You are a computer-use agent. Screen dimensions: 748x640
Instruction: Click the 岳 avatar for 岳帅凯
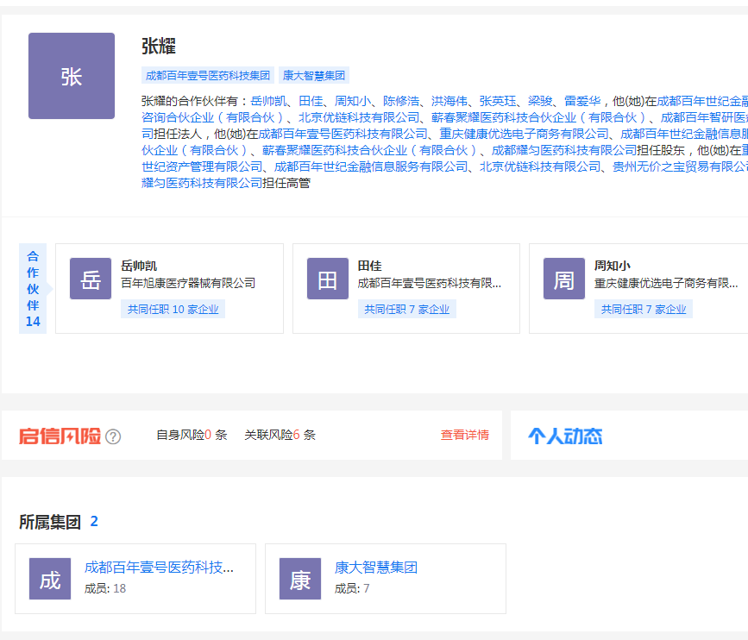[91, 279]
